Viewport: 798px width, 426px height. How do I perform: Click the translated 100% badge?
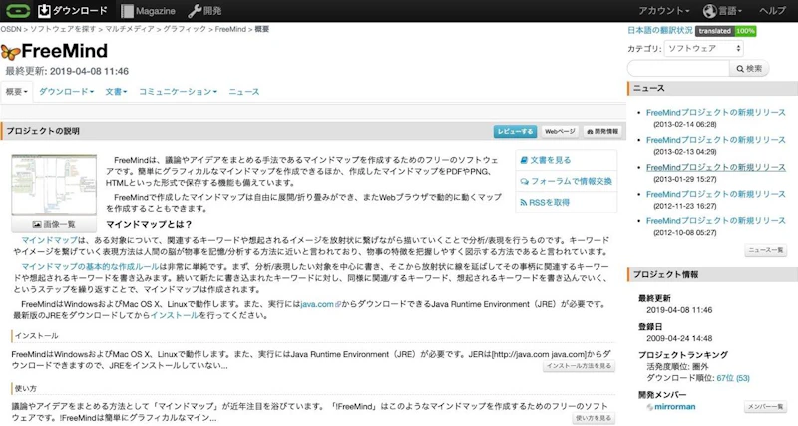(x=726, y=31)
